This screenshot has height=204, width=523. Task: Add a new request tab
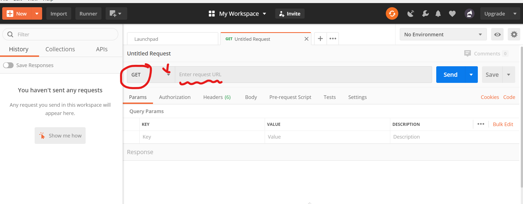point(320,39)
